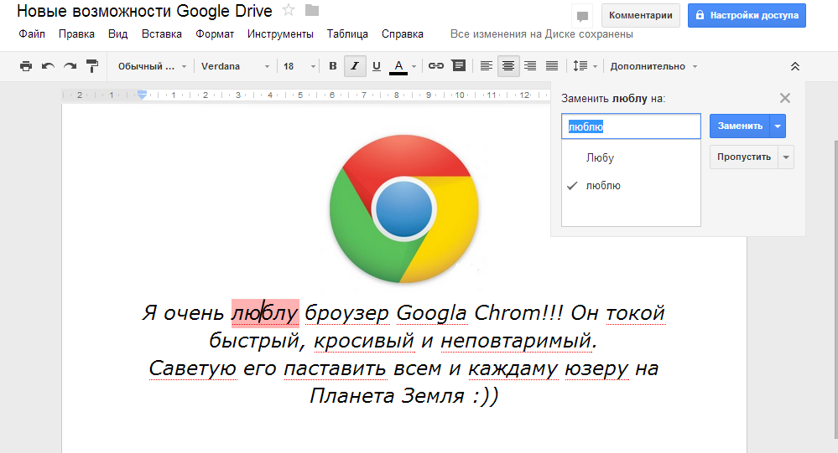This screenshot has width=838, height=453.
Task: Star this document next to title
Action: (x=289, y=11)
